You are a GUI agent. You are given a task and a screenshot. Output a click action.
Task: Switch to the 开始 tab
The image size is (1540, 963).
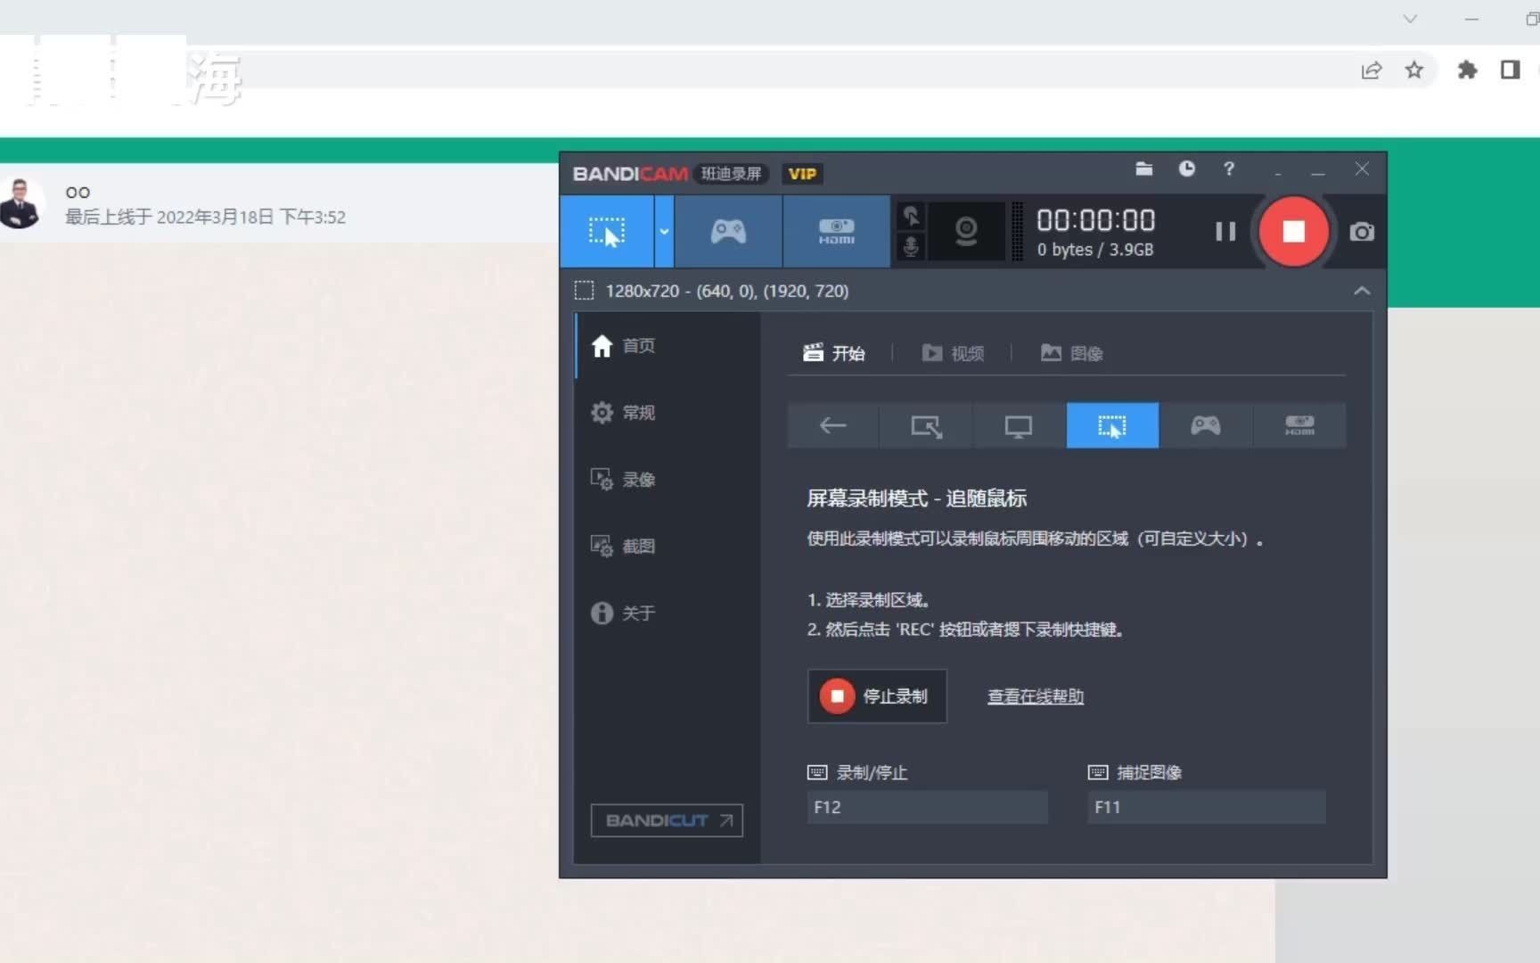point(834,353)
